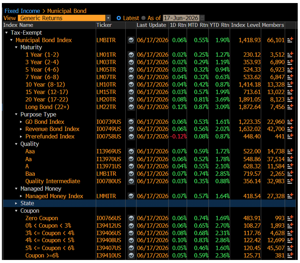Sort by 1D Rtn column header
The width and height of the screenshot is (300, 263).
pos(178,25)
